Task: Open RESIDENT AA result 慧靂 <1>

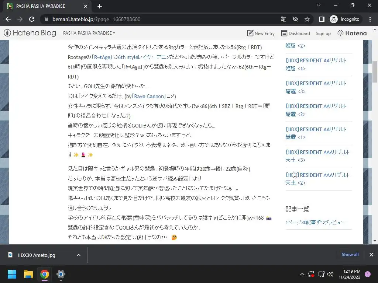Action: tap(316, 133)
